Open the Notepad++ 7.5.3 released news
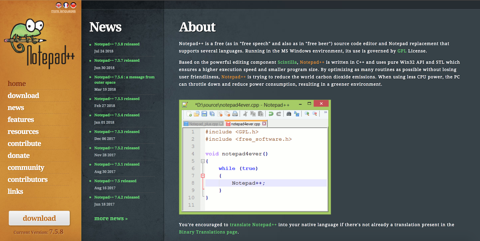 [x=117, y=132]
